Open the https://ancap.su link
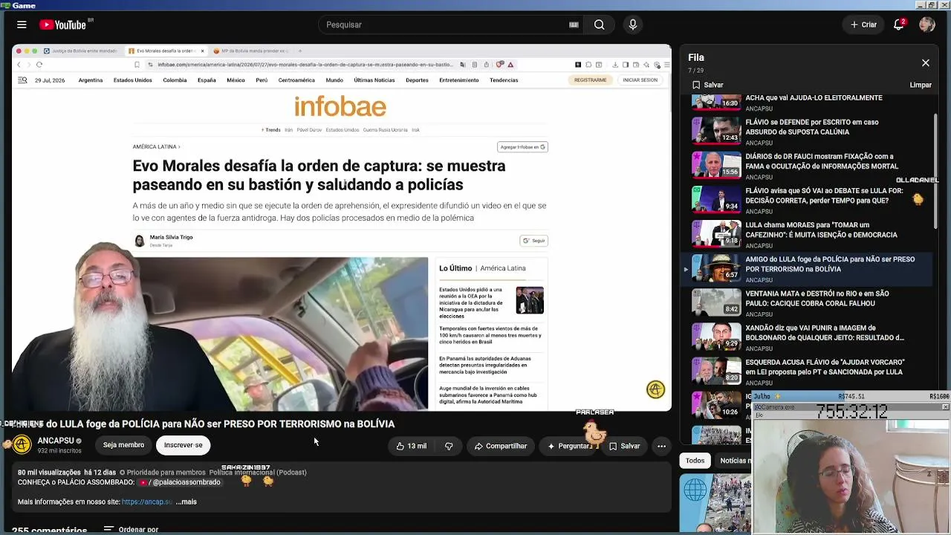The width and height of the screenshot is (951, 535). [x=147, y=502]
